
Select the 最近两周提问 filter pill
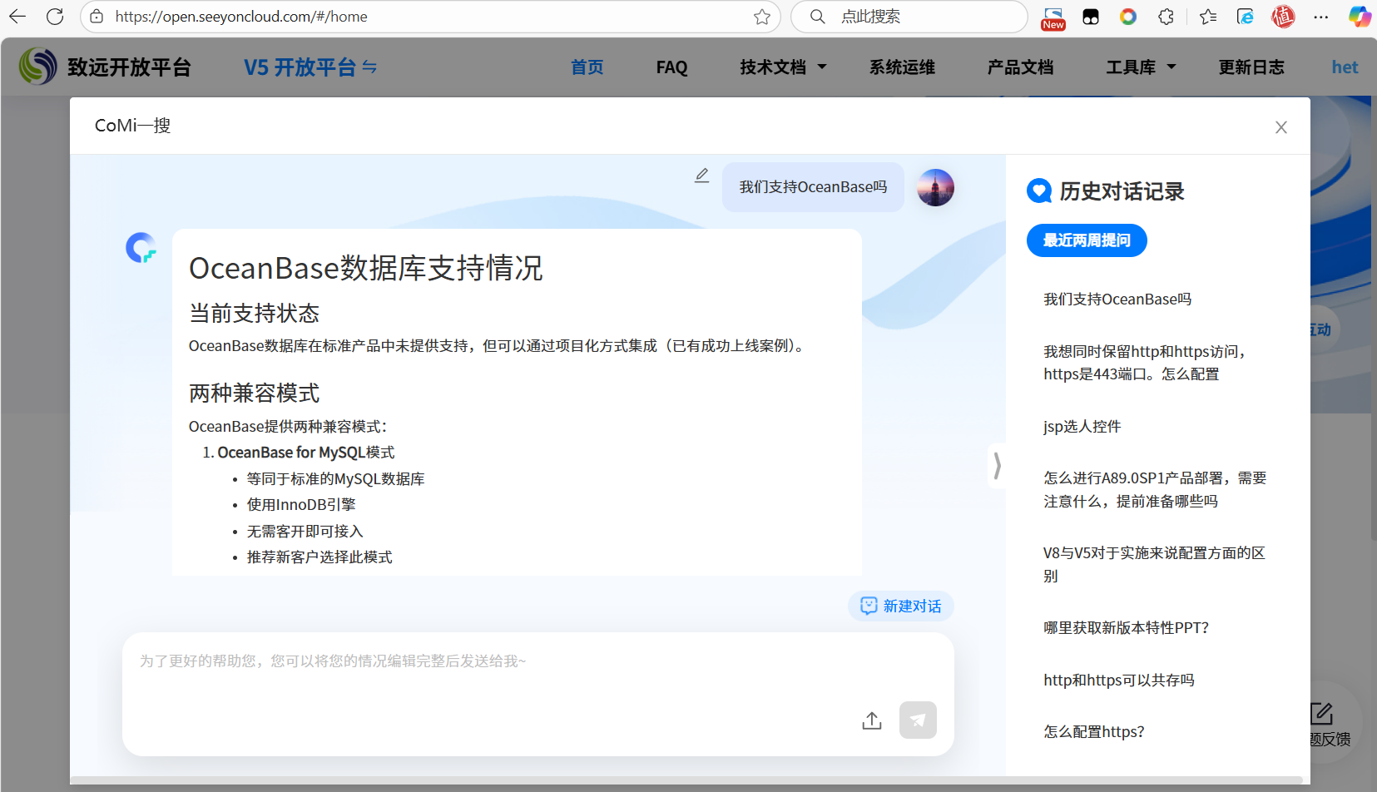pos(1086,240)
